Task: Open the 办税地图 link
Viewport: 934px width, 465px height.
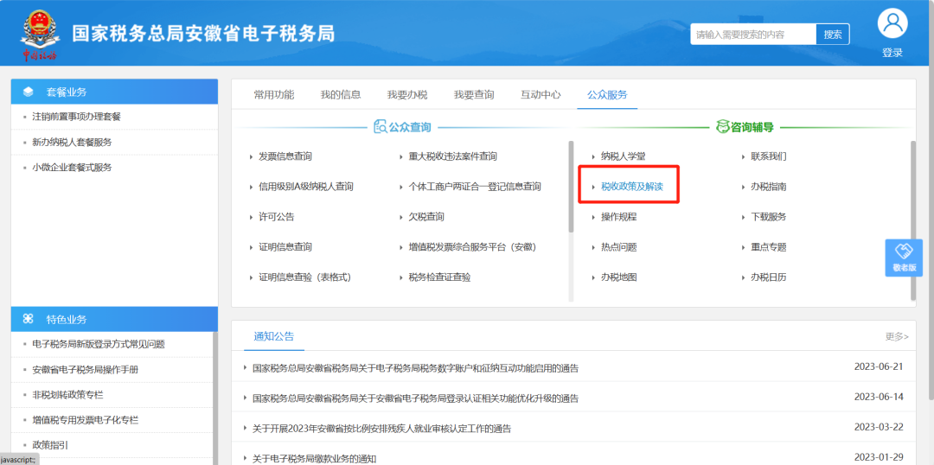Action: coord(619,277)
